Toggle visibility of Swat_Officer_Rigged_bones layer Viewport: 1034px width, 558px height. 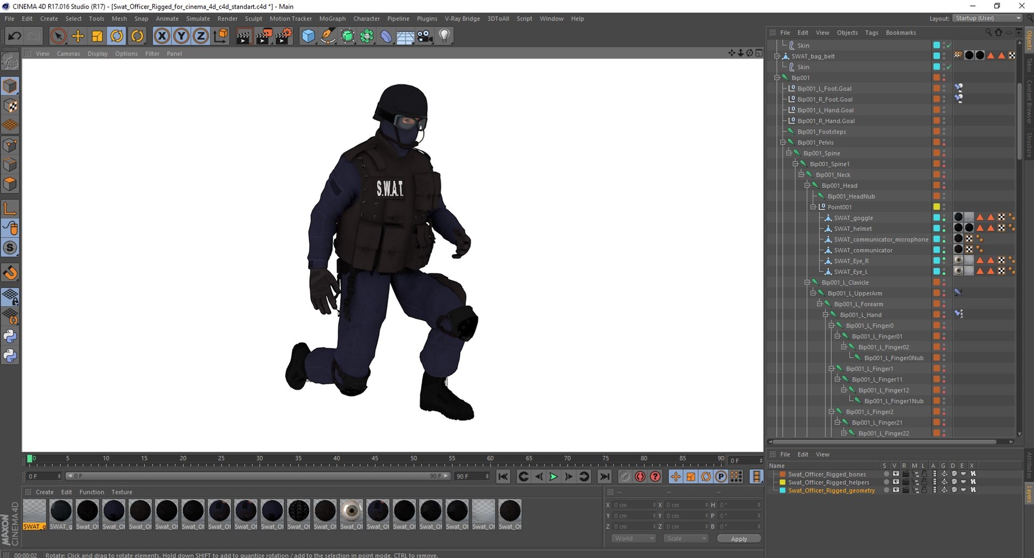click(x=896, y=474)
